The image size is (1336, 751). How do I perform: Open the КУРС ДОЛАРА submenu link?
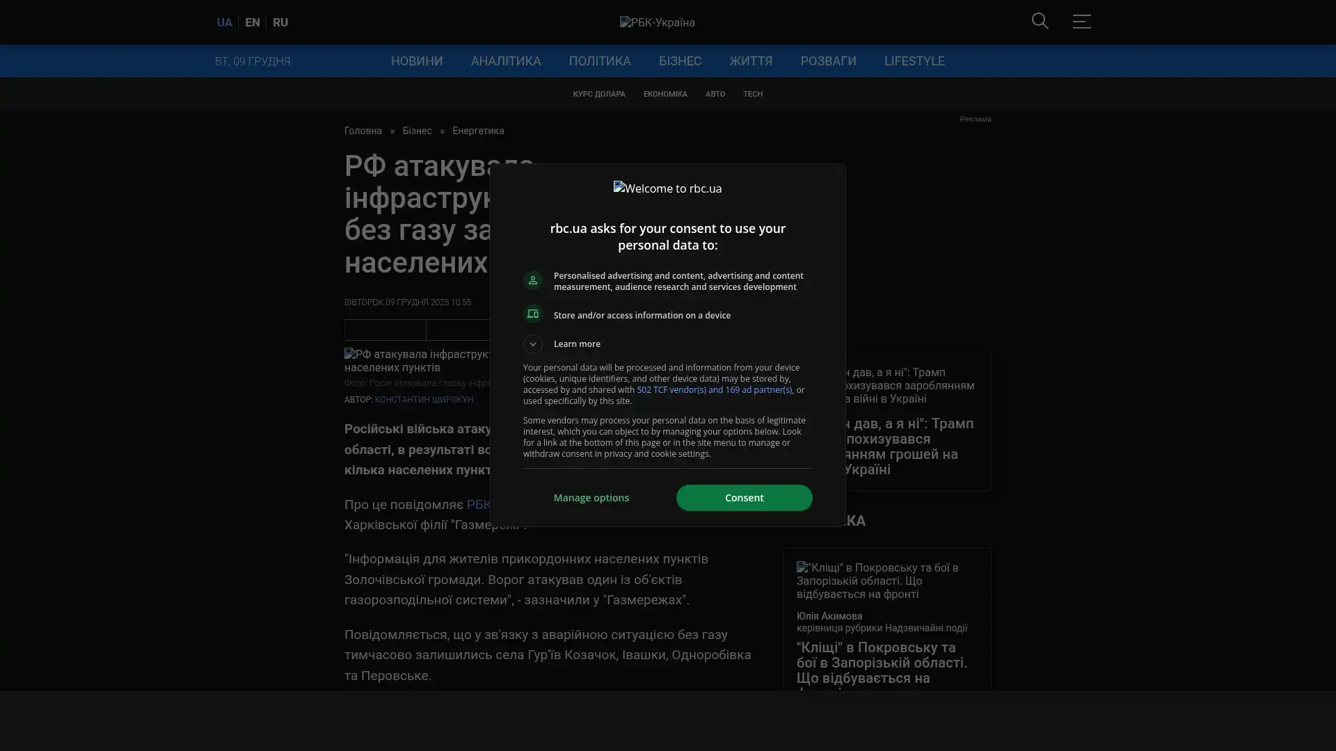(598, 94)
